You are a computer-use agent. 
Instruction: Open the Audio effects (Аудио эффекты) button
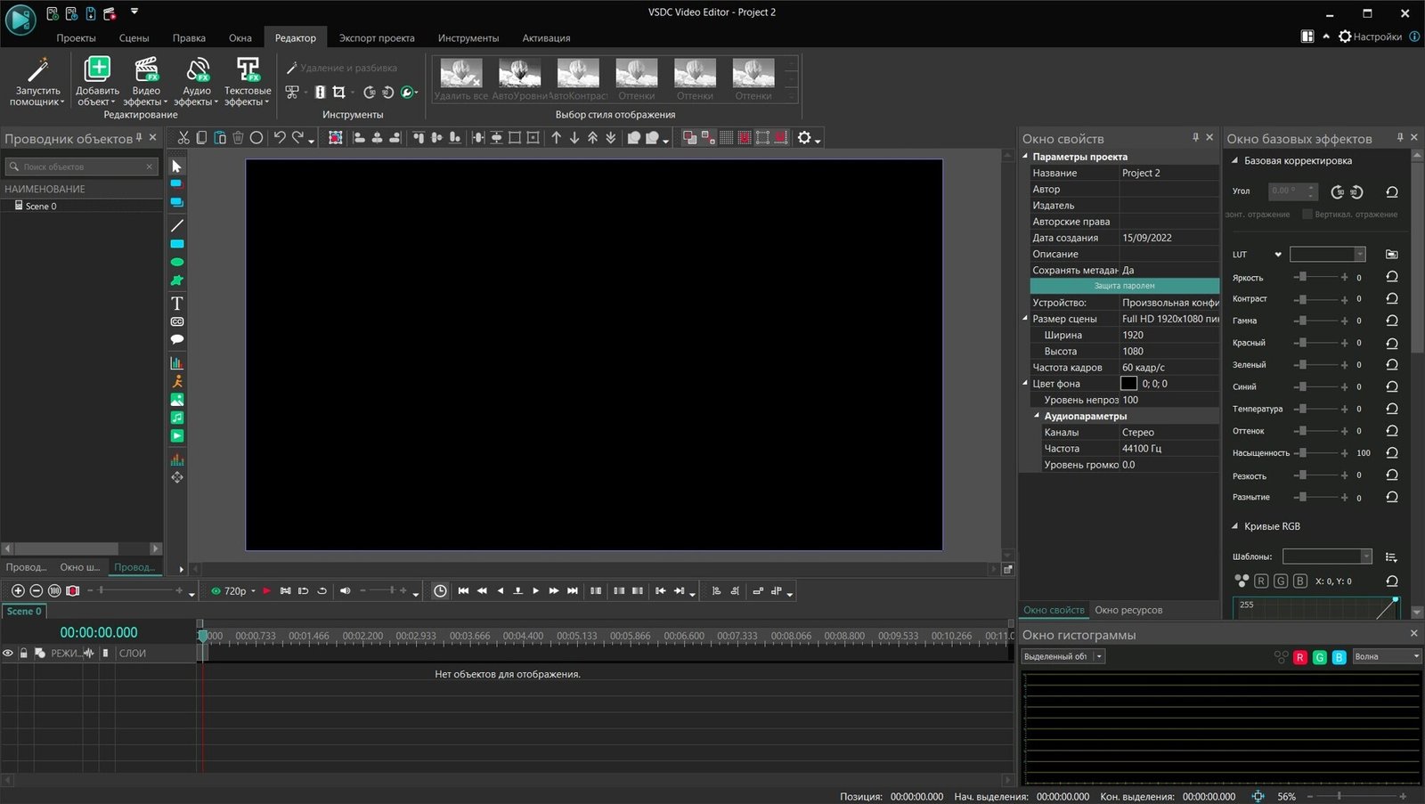coord(197,81)
